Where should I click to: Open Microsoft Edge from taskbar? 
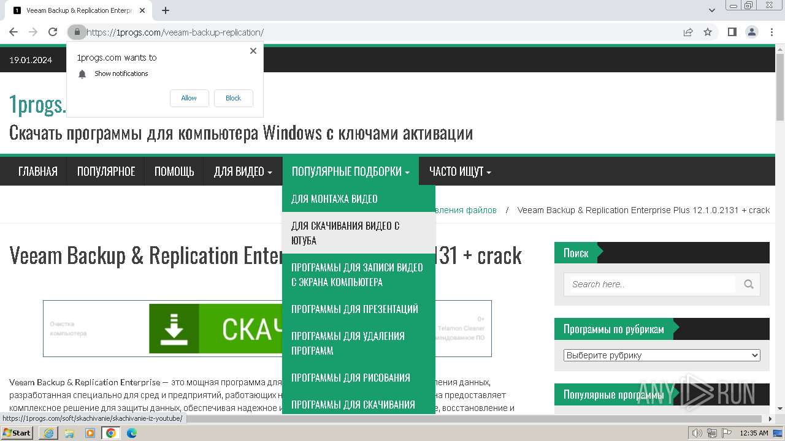(132, 433)
